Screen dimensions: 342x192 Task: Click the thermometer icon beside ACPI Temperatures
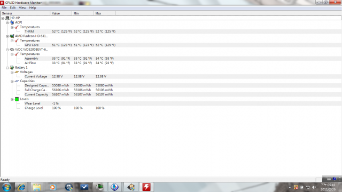pos(17,27)
